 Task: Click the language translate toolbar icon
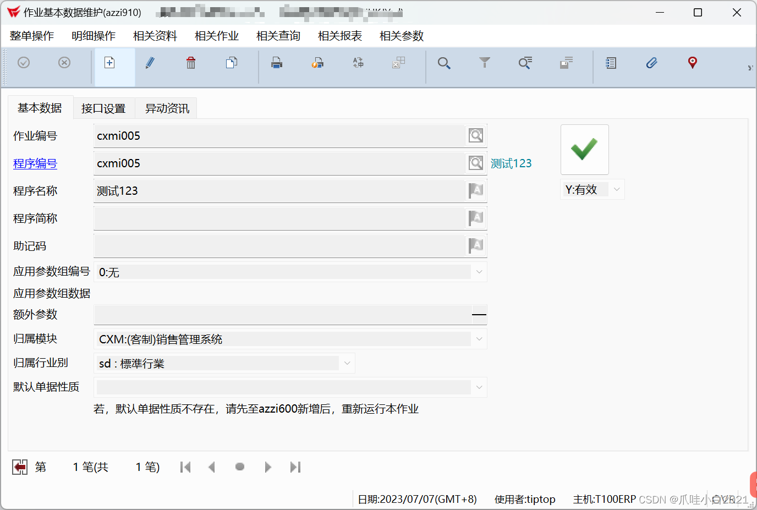[x=358, y=63]
